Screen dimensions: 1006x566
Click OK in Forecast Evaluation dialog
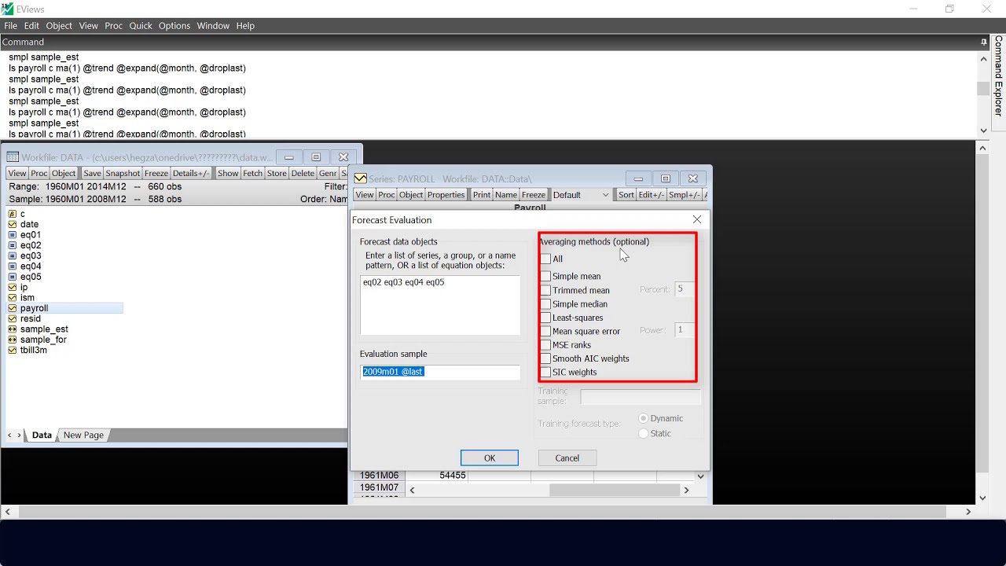490,458
